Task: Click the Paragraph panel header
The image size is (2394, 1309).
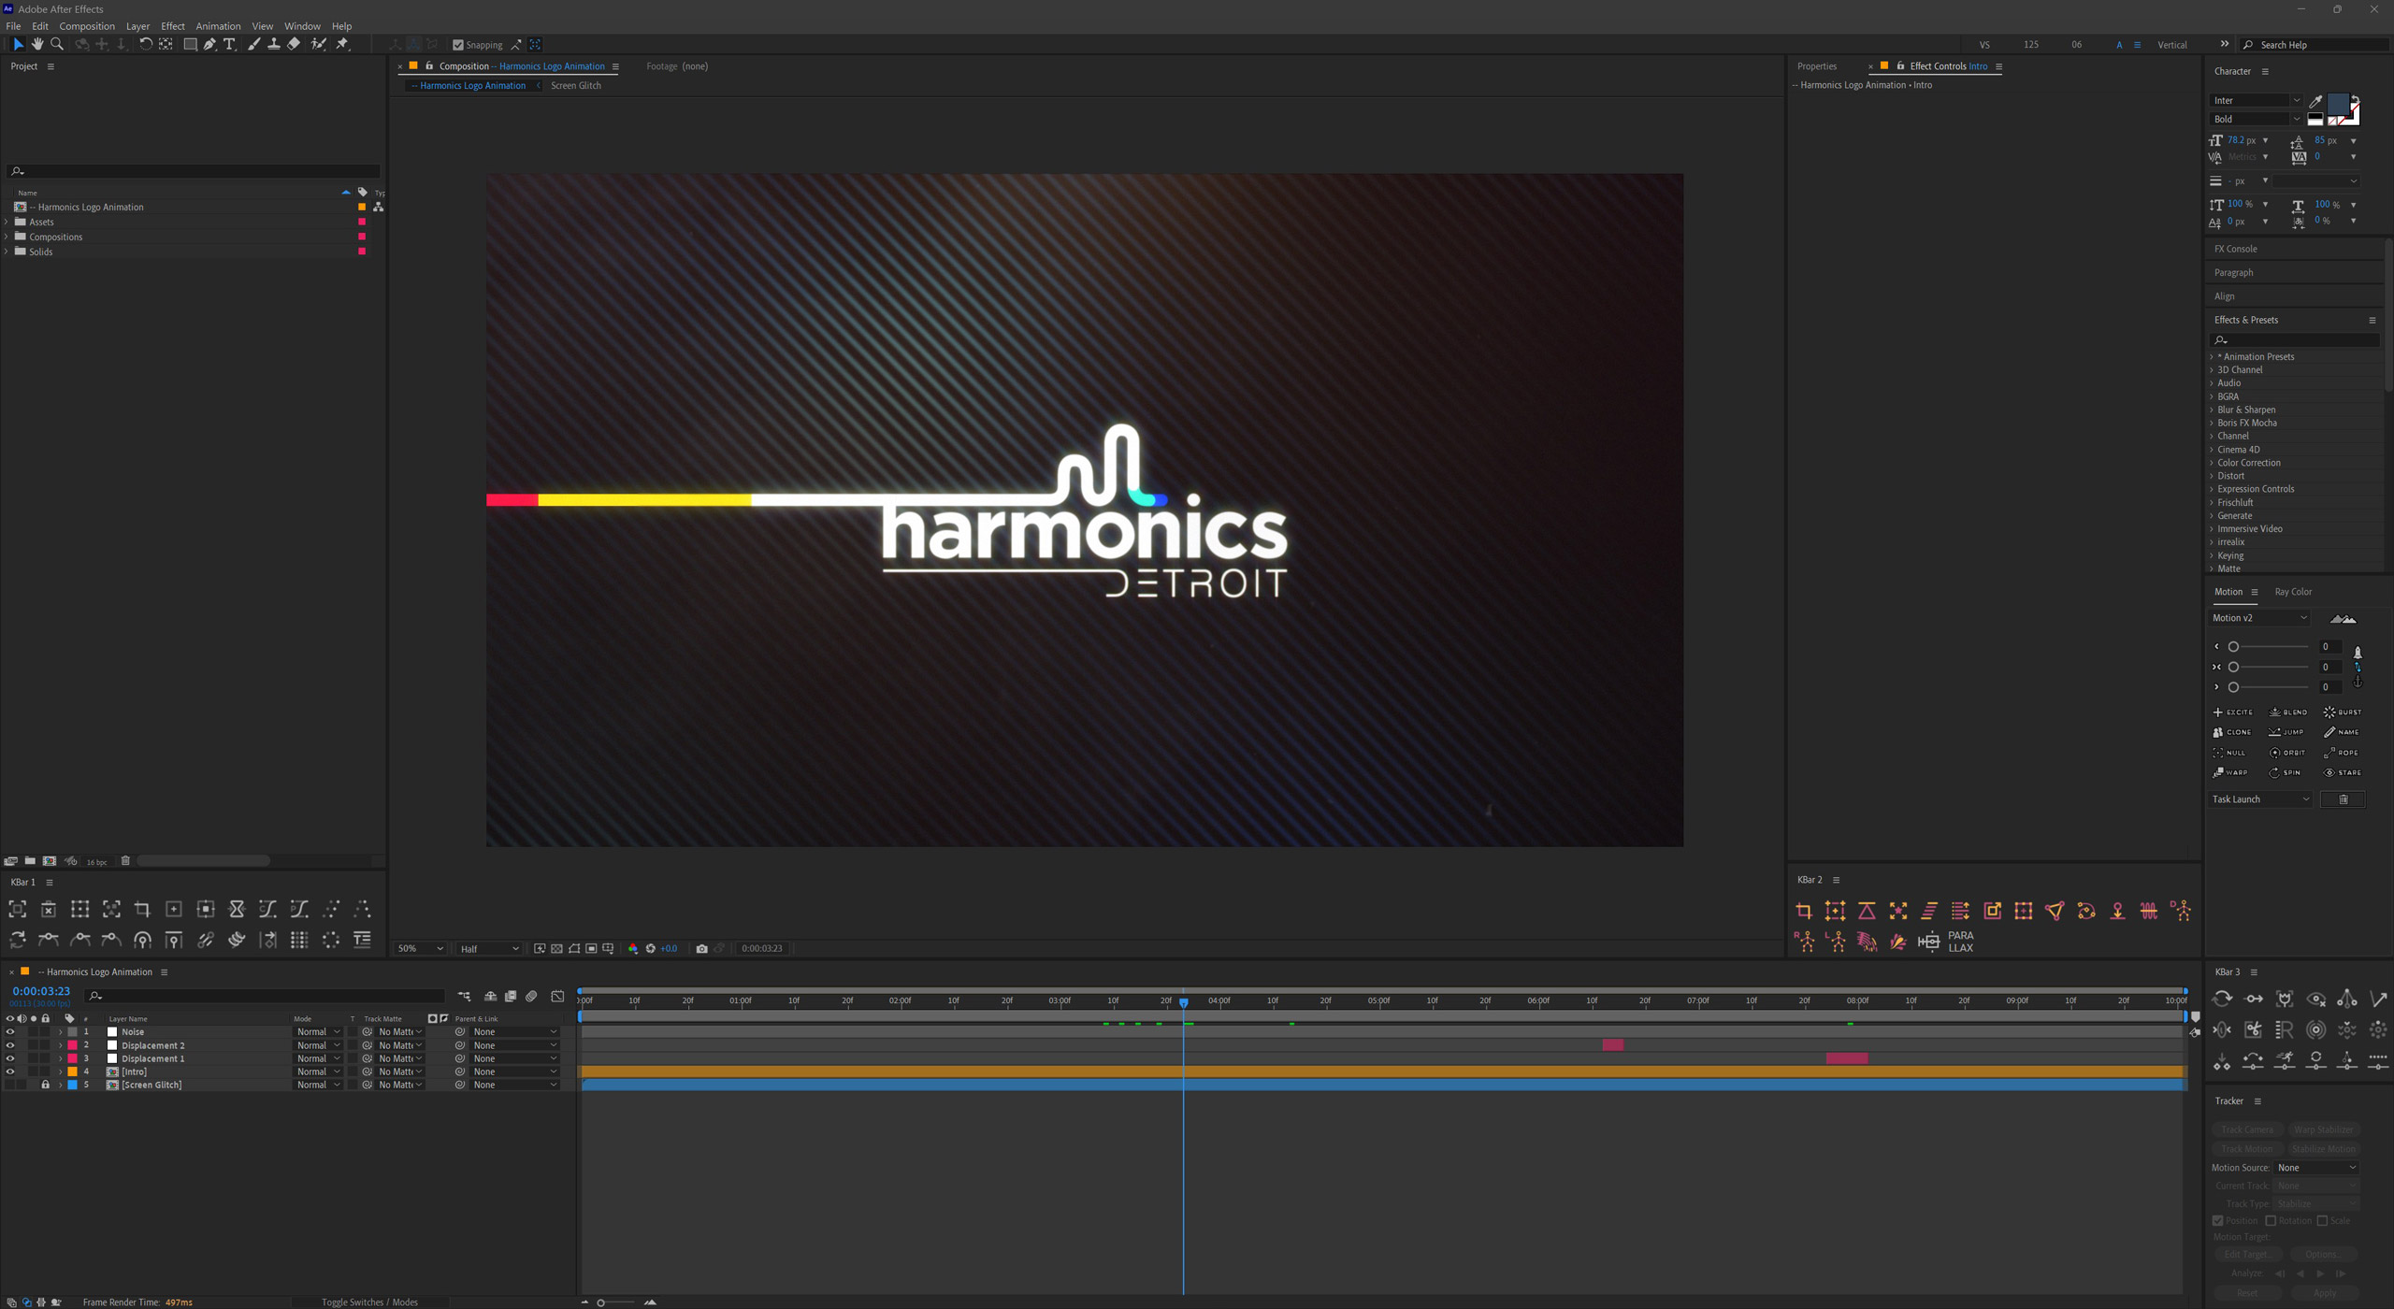Action: pos(2233,273)
